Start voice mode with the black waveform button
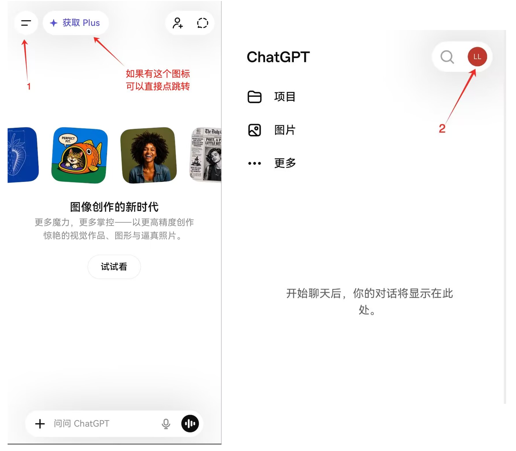Image resolution: width=516 pixels, height=451 pixels. (190, 424)
